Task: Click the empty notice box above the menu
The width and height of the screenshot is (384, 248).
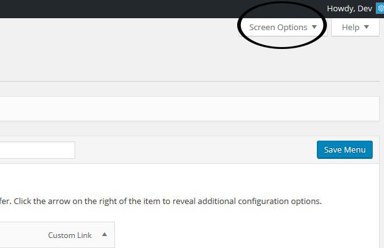Action: (189, 109)
